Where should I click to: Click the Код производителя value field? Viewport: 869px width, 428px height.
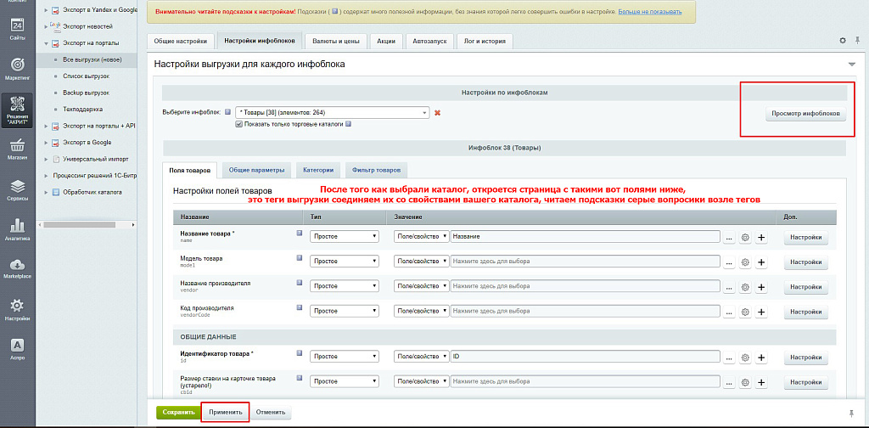[585, 311]
